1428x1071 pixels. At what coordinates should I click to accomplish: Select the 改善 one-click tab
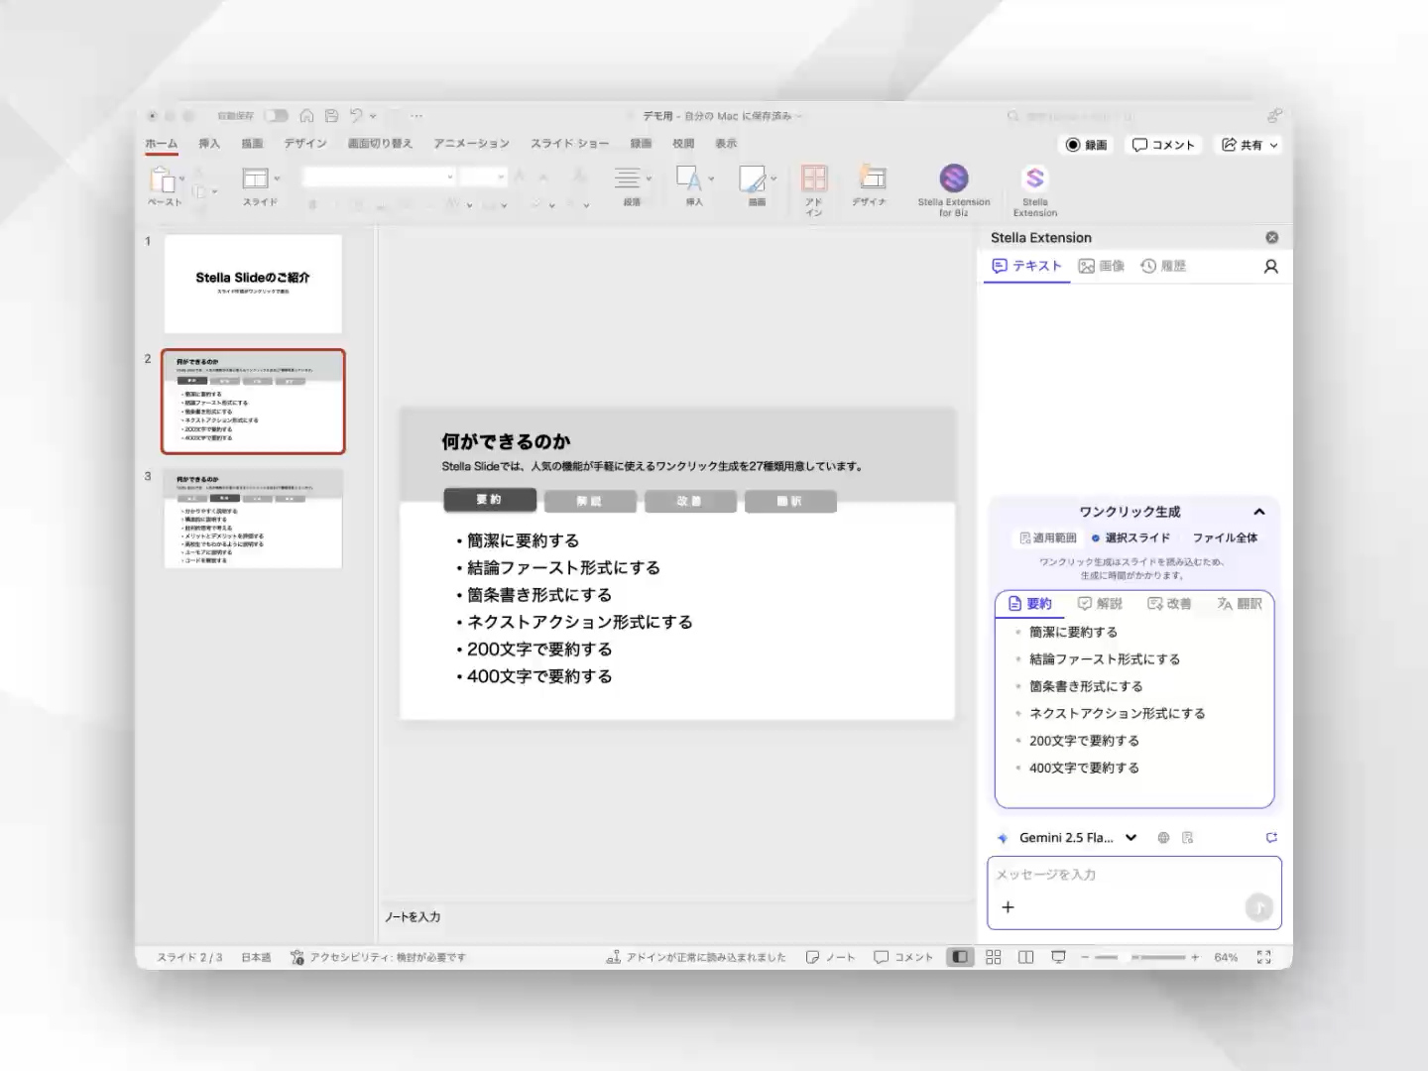tap(1169, 604)
